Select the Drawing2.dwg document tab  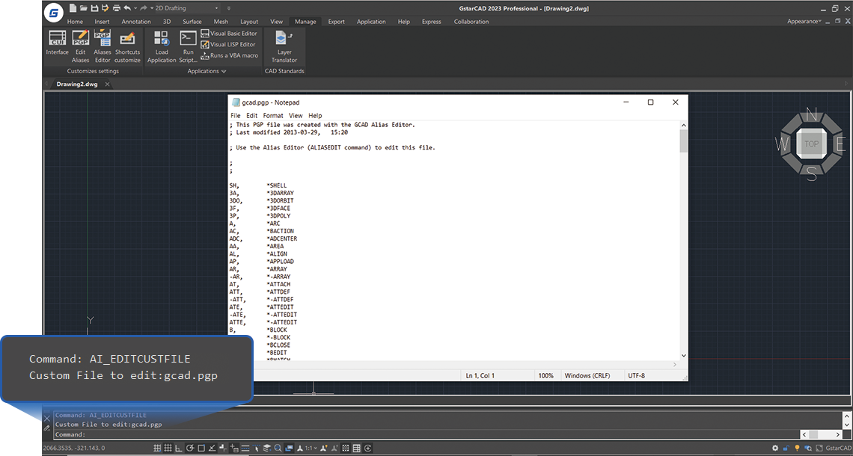pyautogui.click(x=77, y=84)
